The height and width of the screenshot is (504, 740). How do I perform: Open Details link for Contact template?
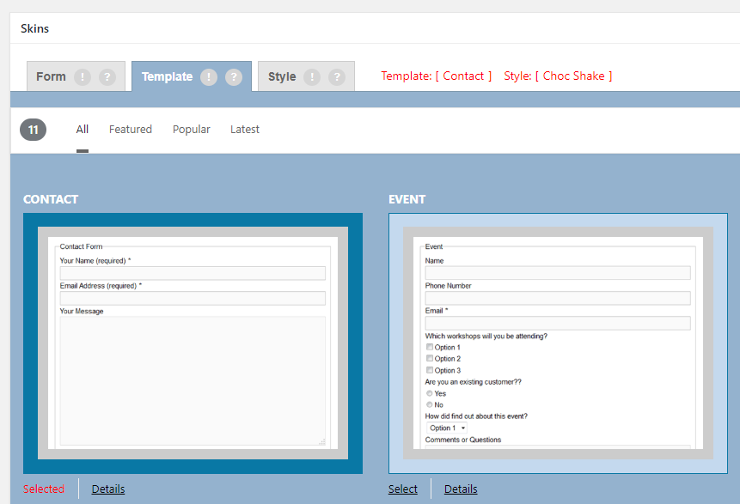(x=108, y=489)
